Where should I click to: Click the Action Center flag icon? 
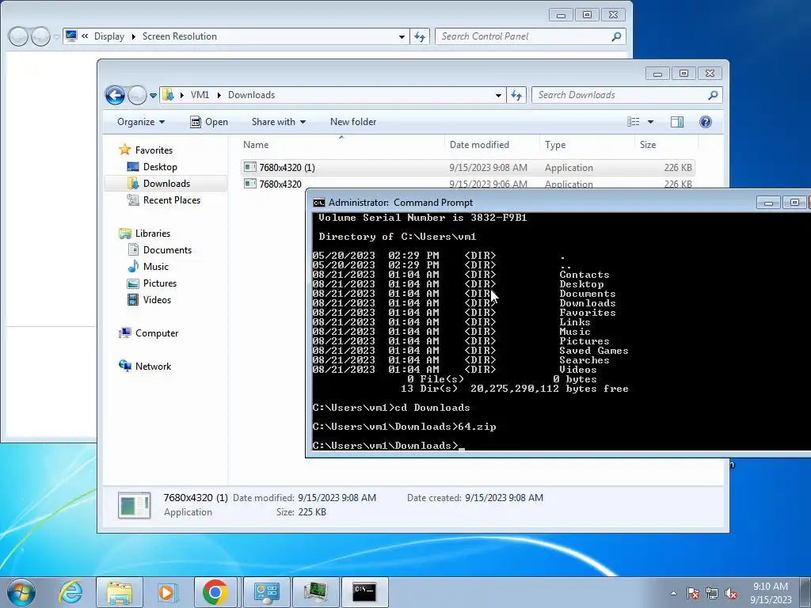click(x=693, y=593)
